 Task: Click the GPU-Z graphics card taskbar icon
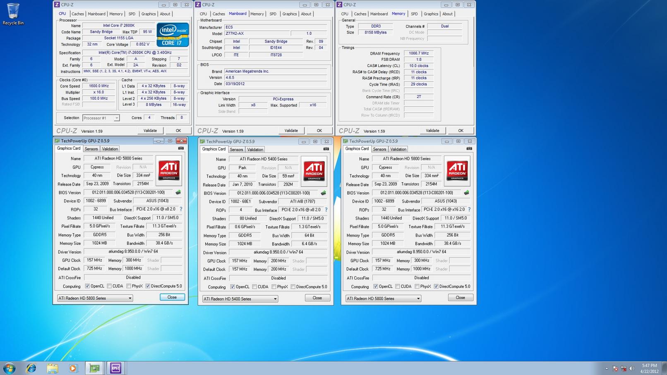point(95,368)
